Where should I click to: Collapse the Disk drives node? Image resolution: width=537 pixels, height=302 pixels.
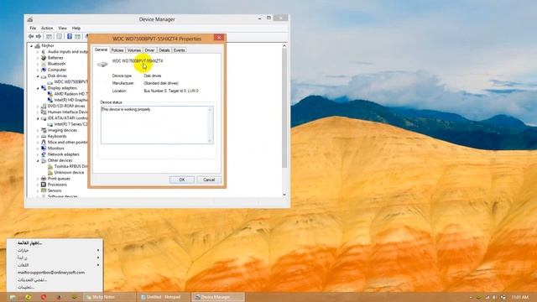[x=38, y=76]
